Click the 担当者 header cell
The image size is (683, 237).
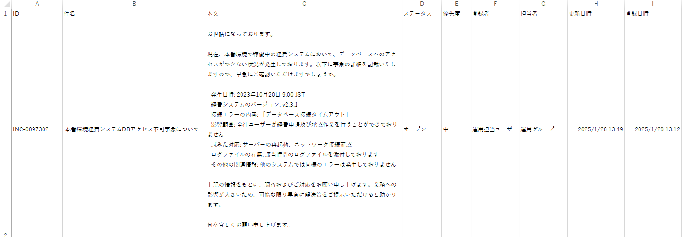coord(543,14)
